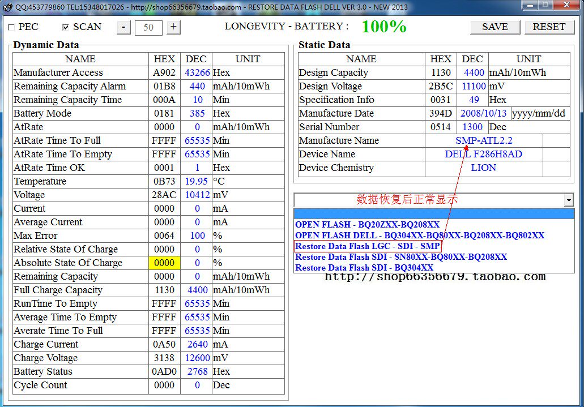Select OPEN FLASH - BQ20ZXX-BQ208XX option
584x407 pixels.
coord(367,225)
